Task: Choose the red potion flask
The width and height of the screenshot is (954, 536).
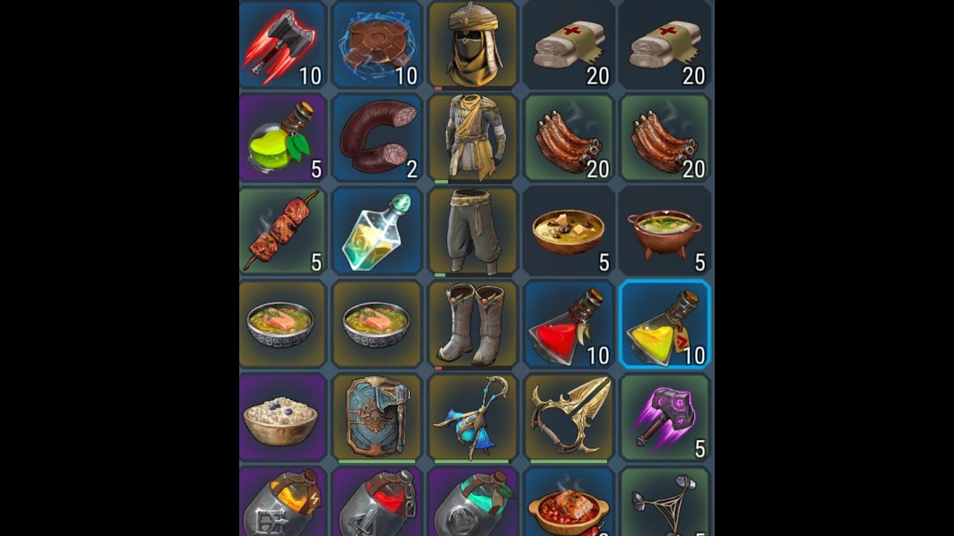Action: pyautogui.click(x=569, y=324)
